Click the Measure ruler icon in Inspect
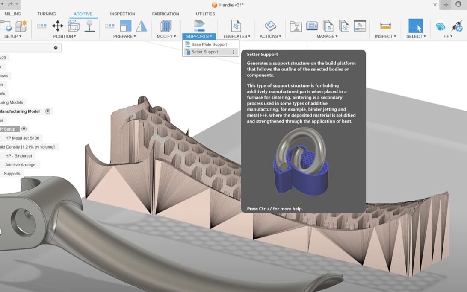This screenshot has height=292, width=467. (385, 26)
